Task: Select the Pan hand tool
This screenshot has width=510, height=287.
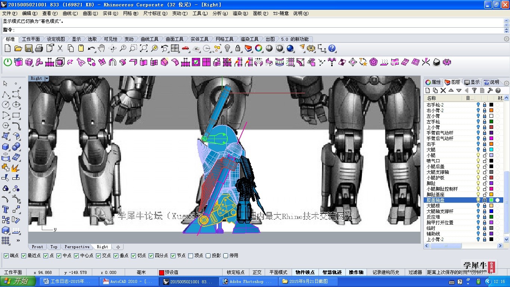Action: [x=102, y=48]
